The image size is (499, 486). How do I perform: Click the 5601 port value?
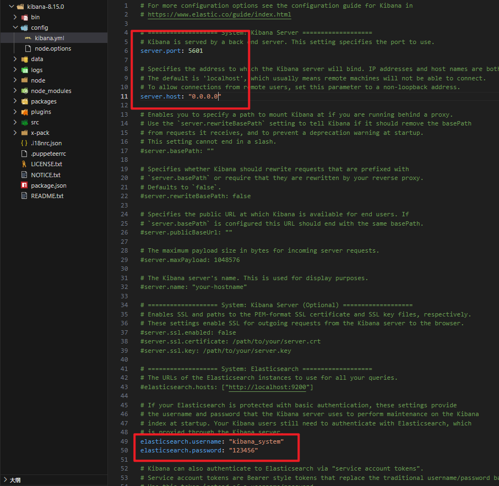196,51
